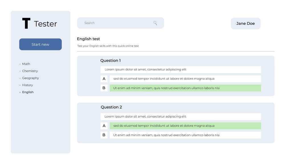
Task: Select option A letter for Question 1
Action: 104,79
